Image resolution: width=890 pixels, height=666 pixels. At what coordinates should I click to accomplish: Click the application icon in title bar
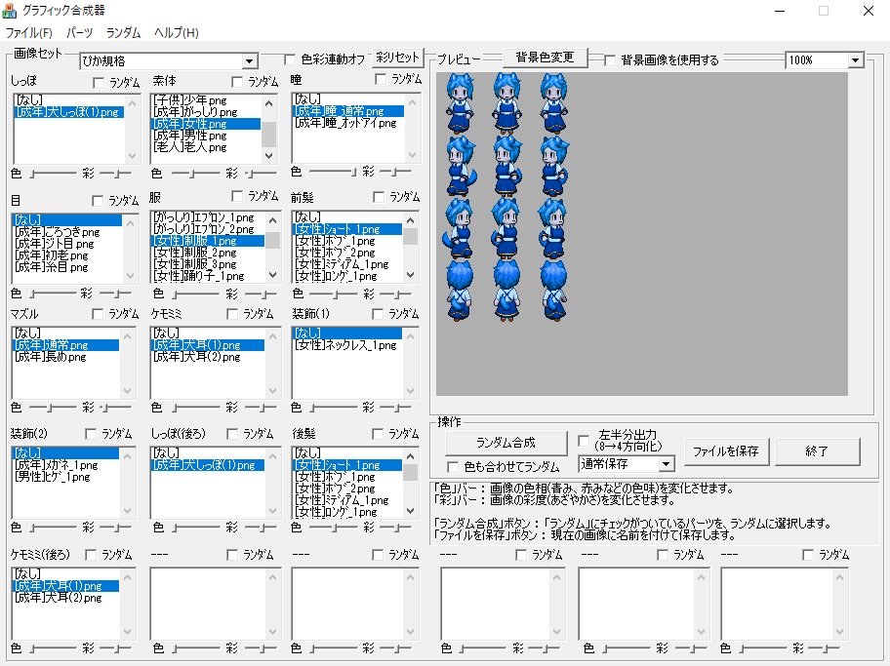click(x=10, y=10)
